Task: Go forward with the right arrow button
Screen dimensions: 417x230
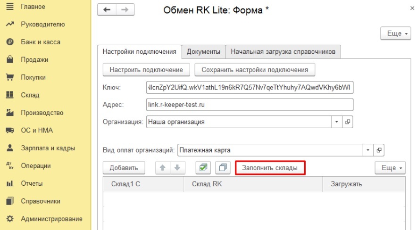Action: [125, 10]
